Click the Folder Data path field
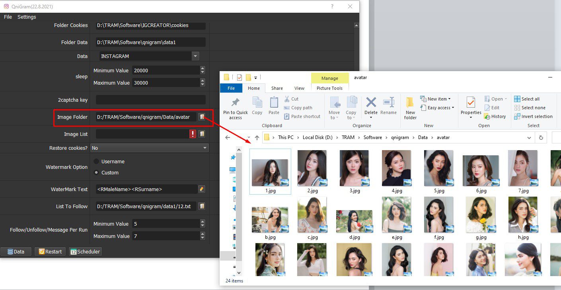The height and width of the screenshot is (290, 561). point(151,42)
